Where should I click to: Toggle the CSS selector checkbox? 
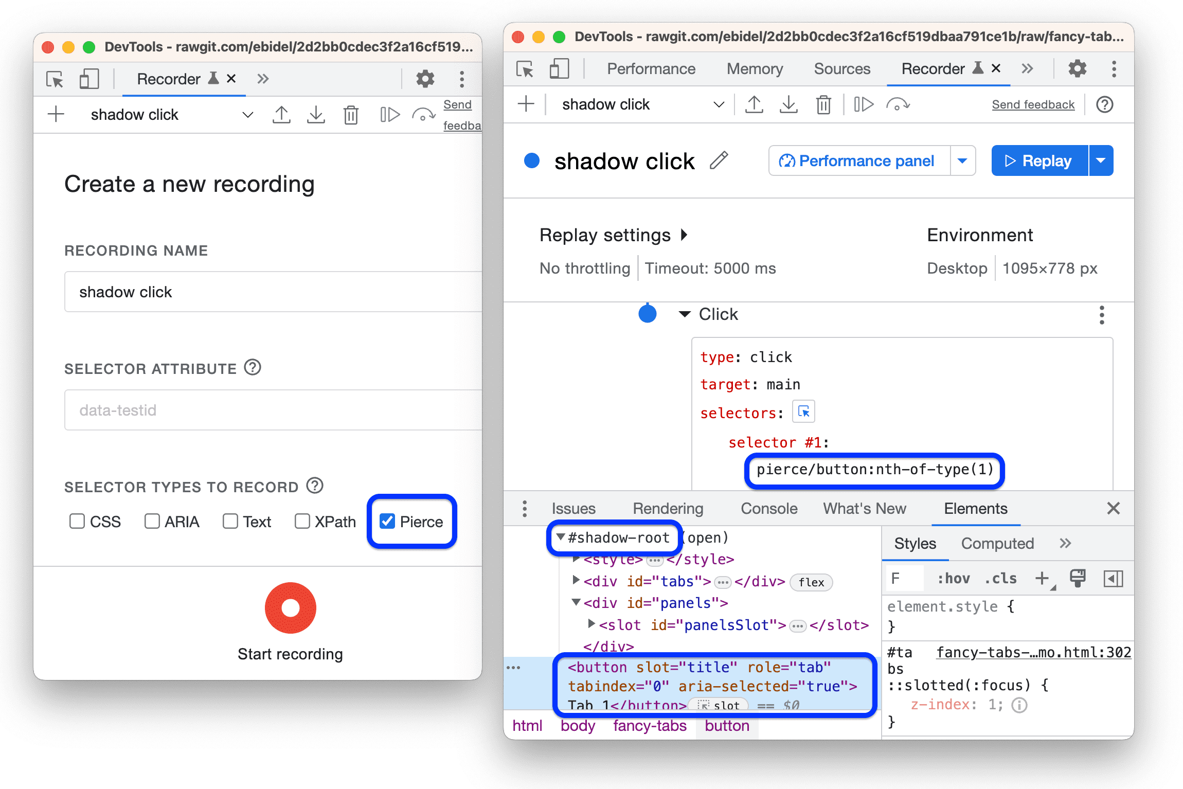(x=75, y=522)
